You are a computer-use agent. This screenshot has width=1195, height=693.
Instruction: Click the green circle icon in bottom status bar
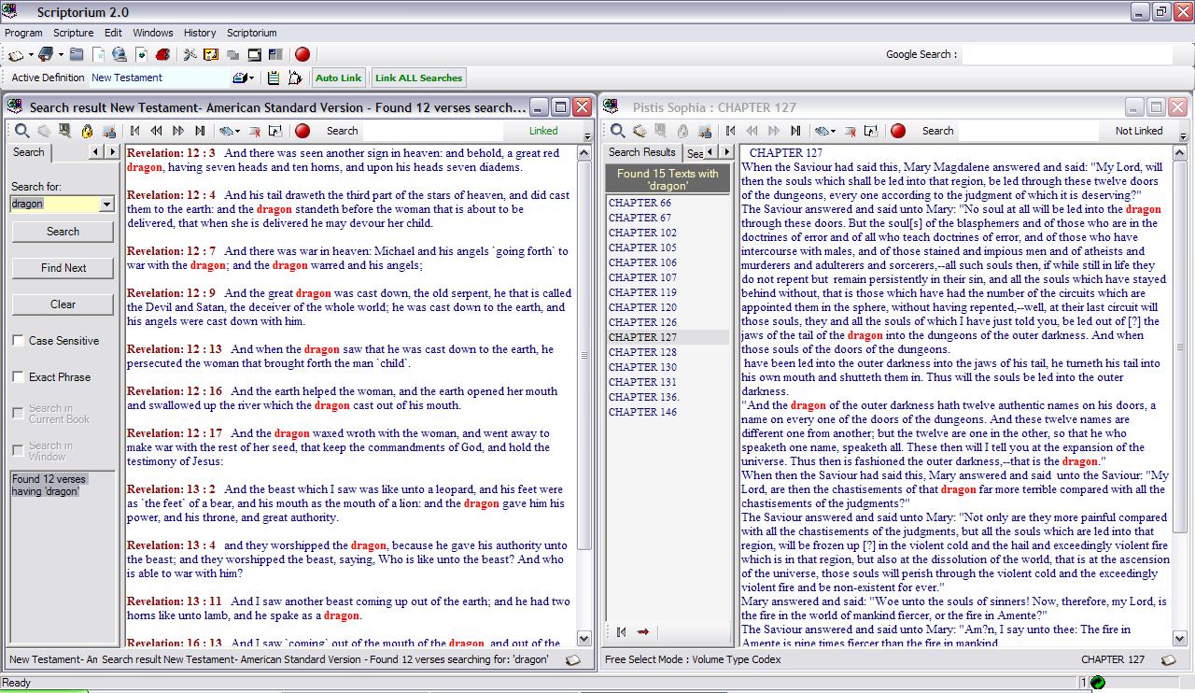point(1098,683)
